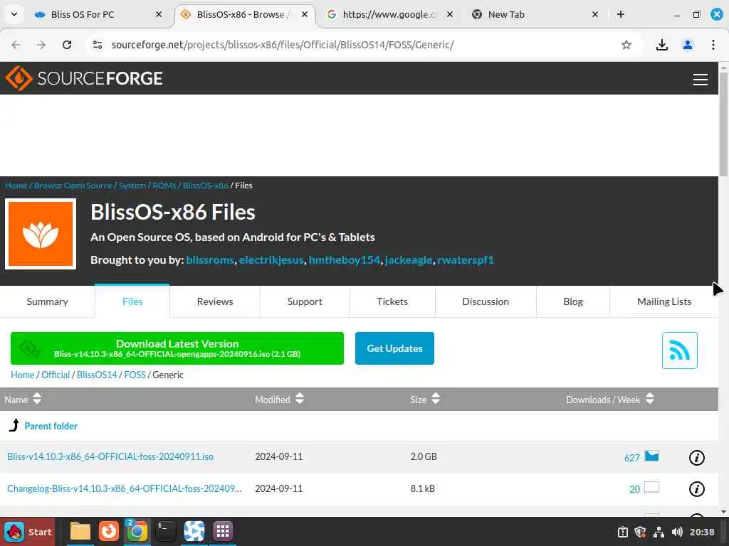Switch to the Summary tab

48,301
